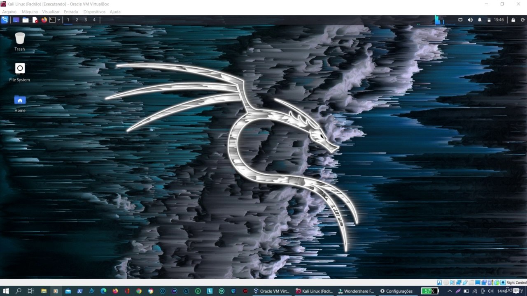Viewport: 527px width, 296px height.
Task: Open the file manager in the Kali panel
Action: point(26,20)
